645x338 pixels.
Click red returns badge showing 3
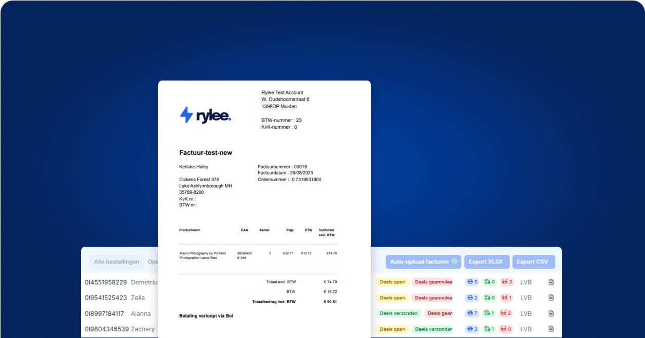(x=506, y=282)
